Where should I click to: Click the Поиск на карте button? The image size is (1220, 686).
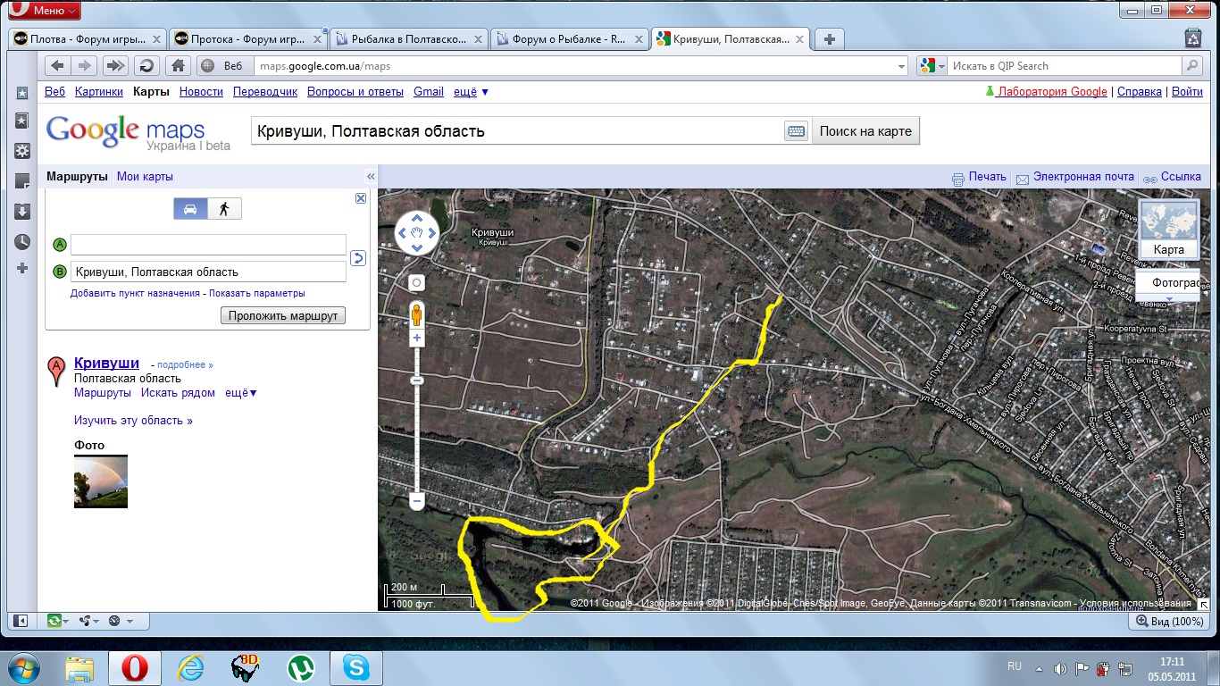tap(865, 131)
